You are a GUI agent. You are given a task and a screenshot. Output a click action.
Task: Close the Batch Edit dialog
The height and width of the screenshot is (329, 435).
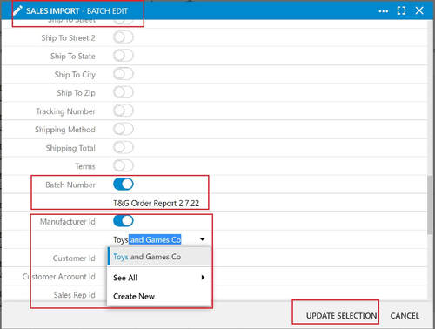pos(419,10)
